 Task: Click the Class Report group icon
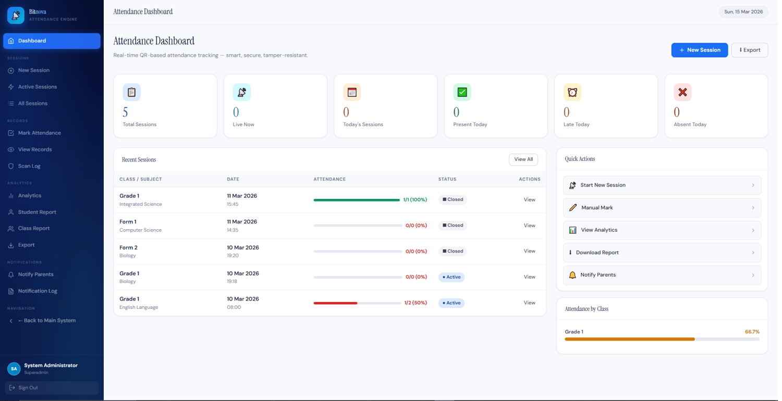(11, 229)
